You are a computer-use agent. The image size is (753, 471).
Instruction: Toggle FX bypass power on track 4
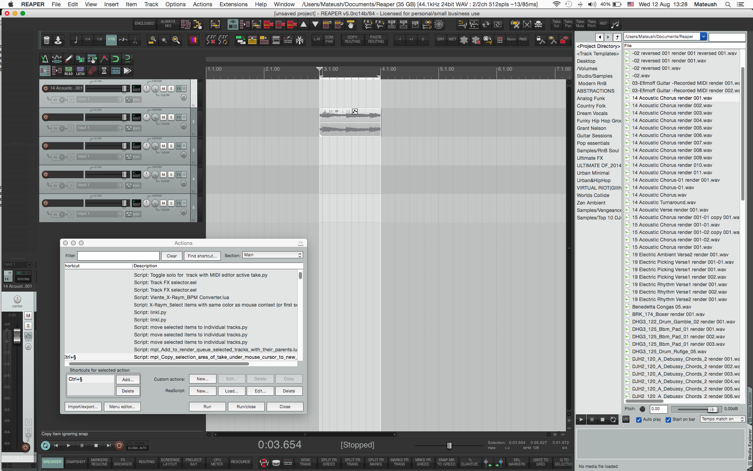point(184,174)
